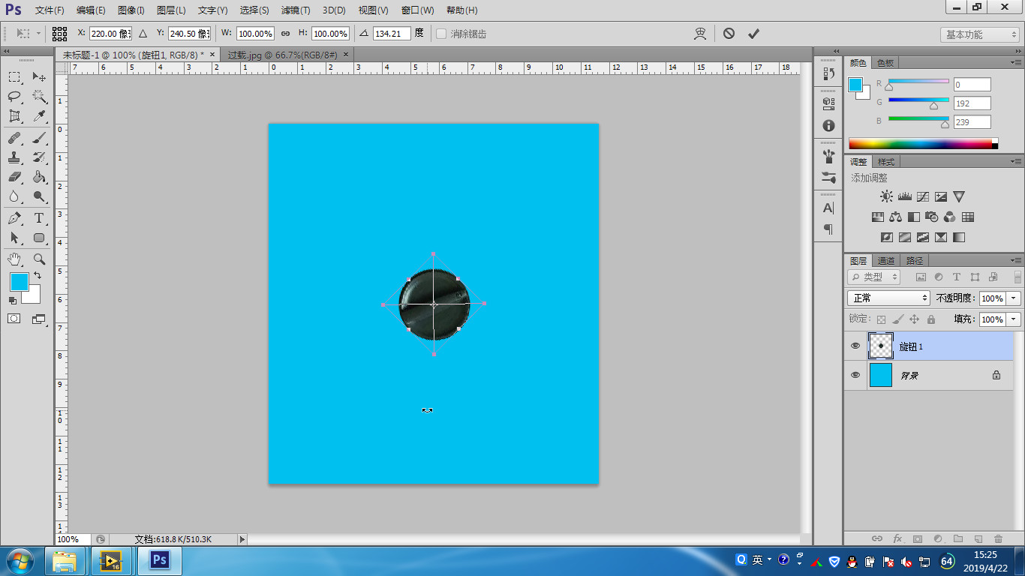Switch to the 路径 tab
The height and width of the screenshot is (576, 1025).
[915, 261]
